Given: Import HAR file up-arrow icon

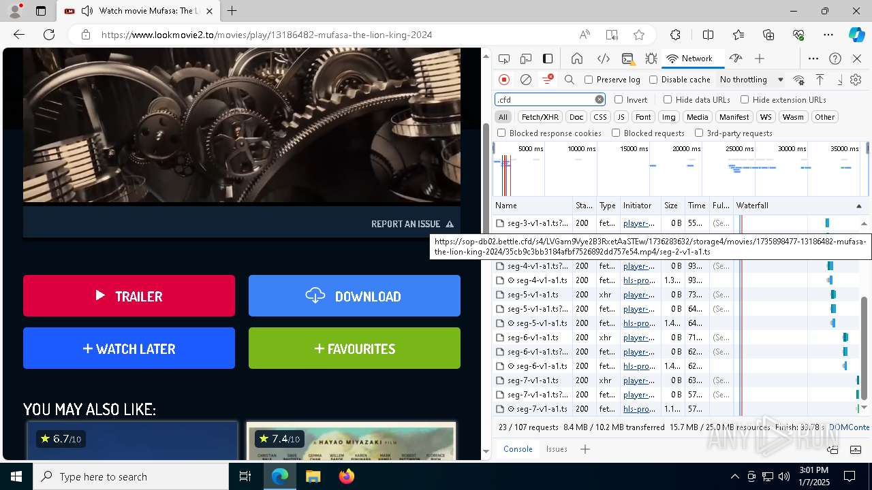Looking at the screenshot, I should [820, 80].
